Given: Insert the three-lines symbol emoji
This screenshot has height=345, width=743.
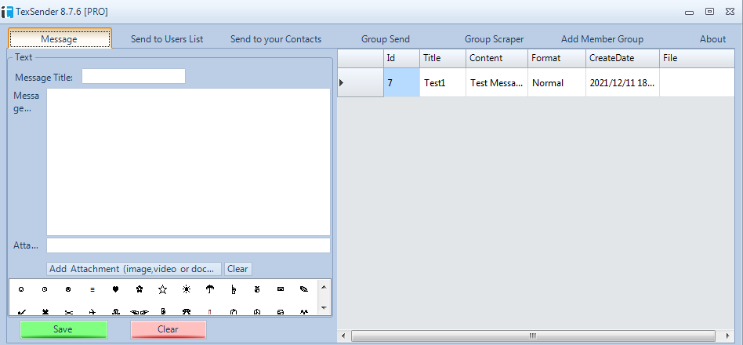Looking at the screenshot, I should point(92,289).
